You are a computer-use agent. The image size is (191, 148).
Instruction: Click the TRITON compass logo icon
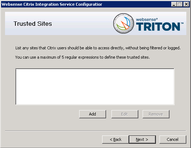tap(124, 23)
